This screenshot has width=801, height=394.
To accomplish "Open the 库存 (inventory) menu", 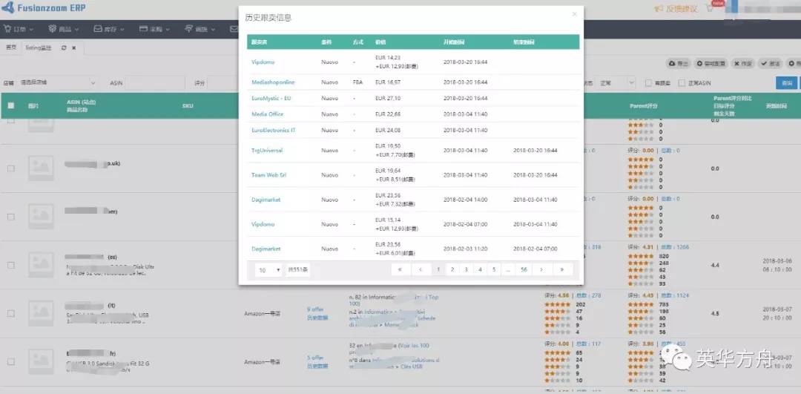I will click(x=109, y=29).
